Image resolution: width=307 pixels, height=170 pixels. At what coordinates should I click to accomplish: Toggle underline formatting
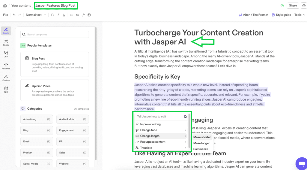click(64, 15)
